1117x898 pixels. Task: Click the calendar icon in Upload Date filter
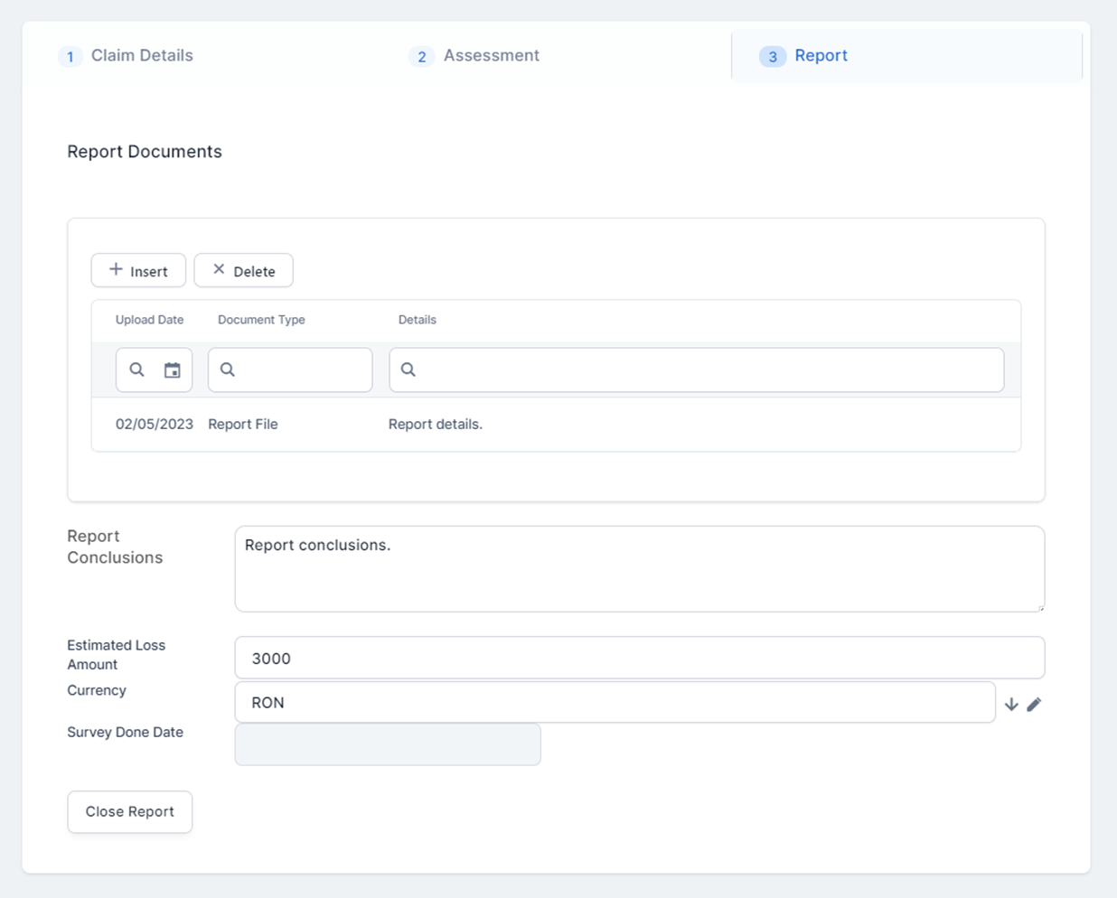tap(172, 370)
